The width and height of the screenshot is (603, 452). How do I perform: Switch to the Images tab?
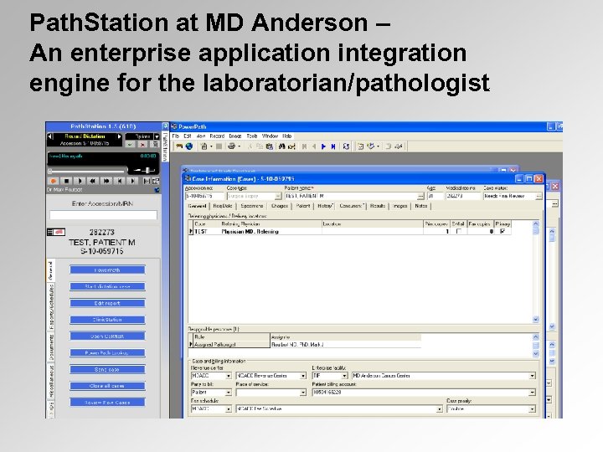[x=400, y=206]
